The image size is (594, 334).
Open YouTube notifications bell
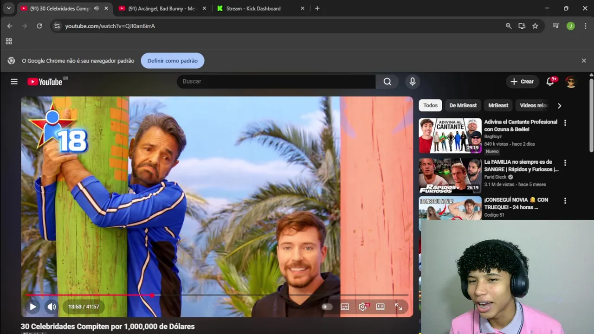550,82
